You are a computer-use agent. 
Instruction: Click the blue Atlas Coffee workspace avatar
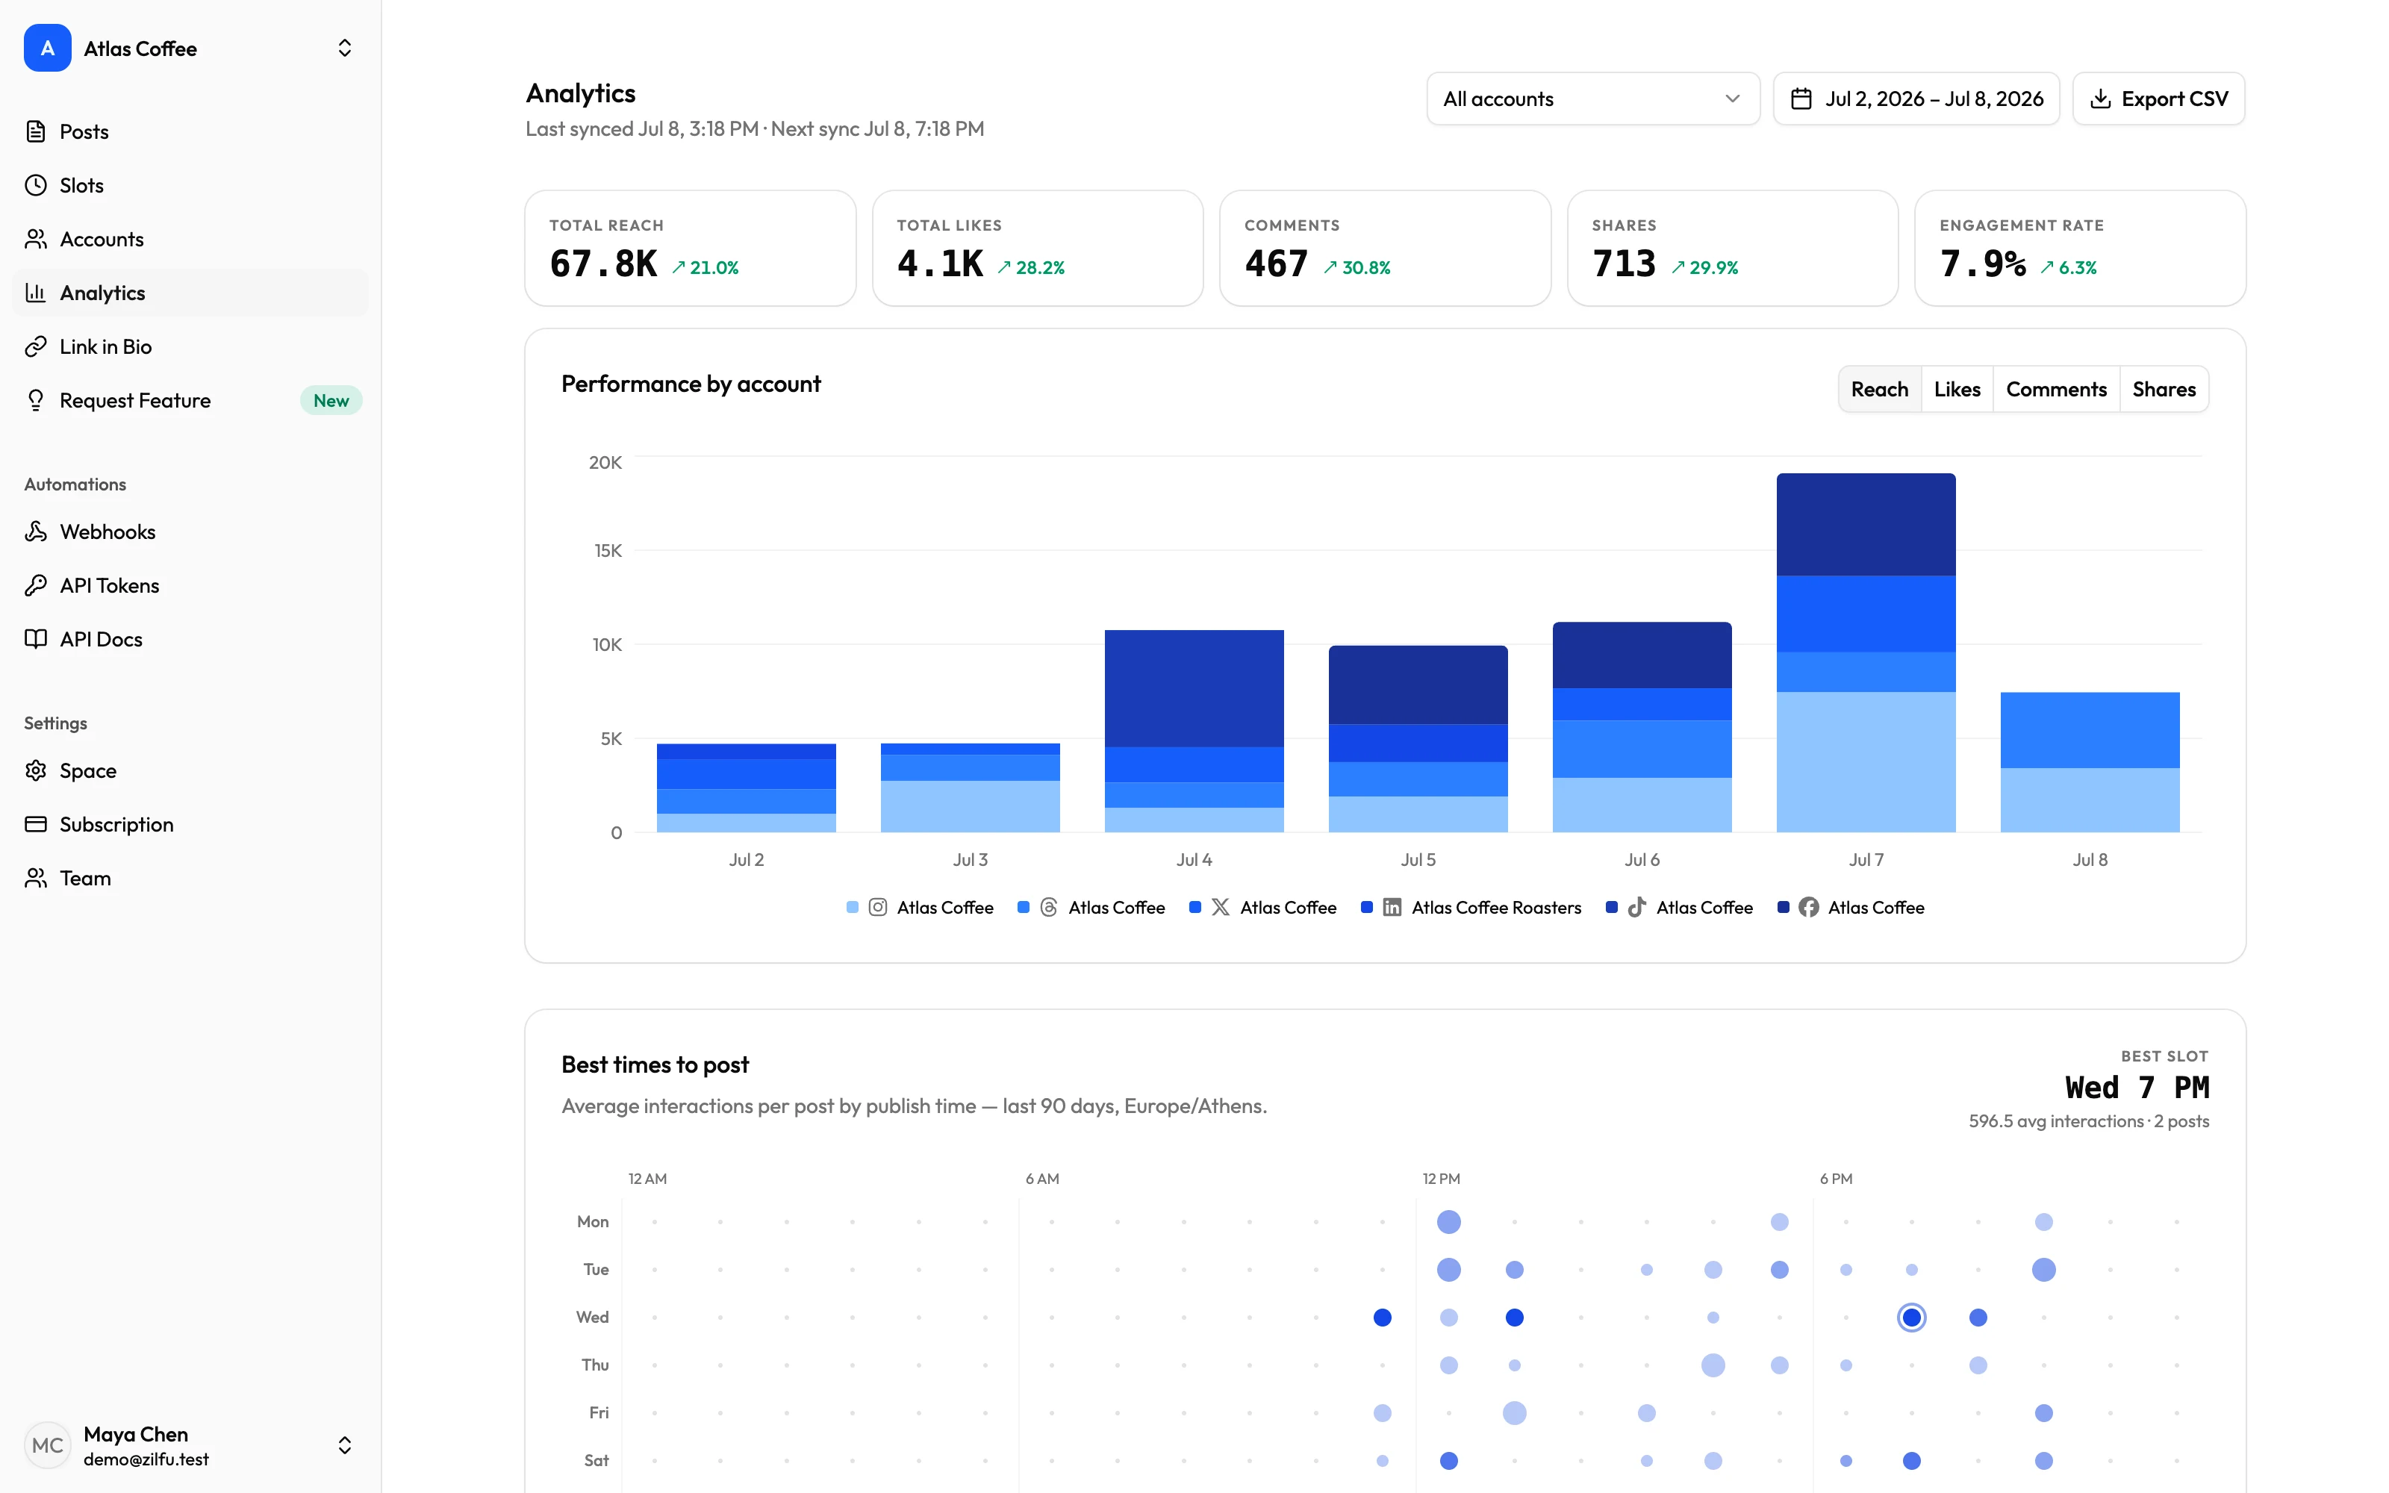47,49
